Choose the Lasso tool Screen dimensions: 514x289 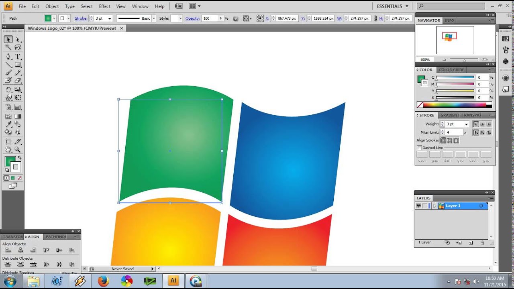coord(18,47)
